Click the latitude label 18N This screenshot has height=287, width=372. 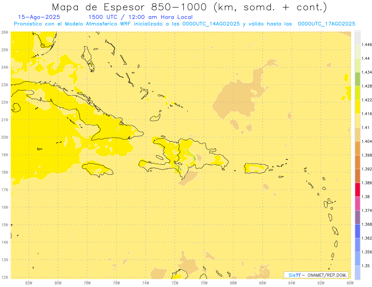coord(5,172)
